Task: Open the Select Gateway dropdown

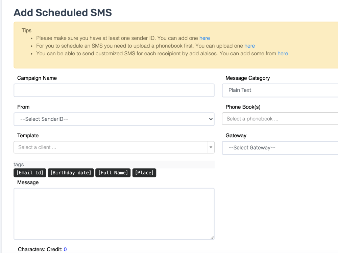Action: [280, 148]
